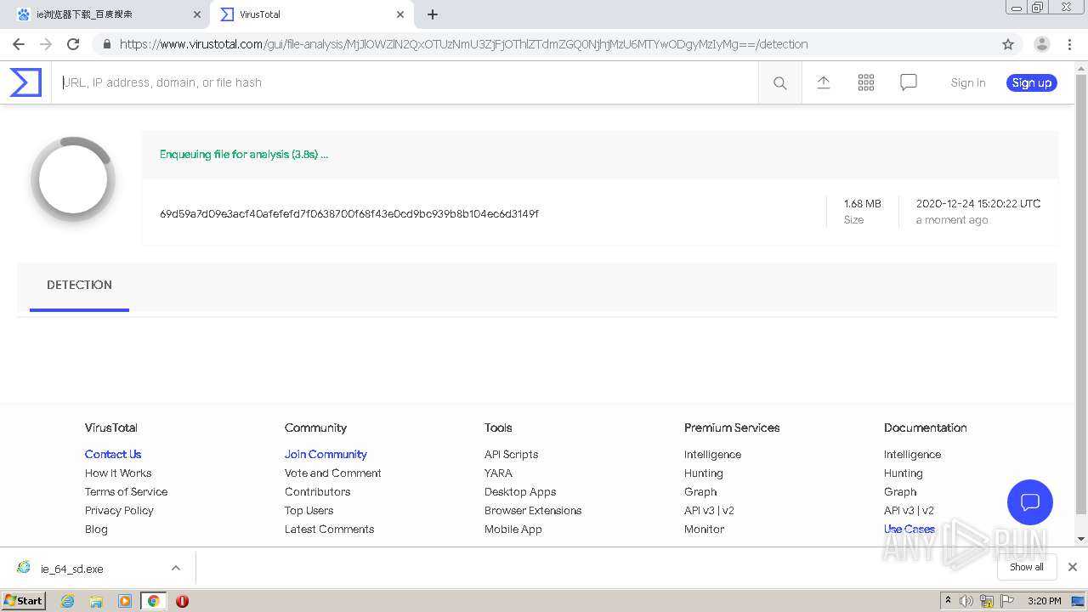Open the Mobile App link
This screenshot has width=1088, height=612.
(513, 530)
